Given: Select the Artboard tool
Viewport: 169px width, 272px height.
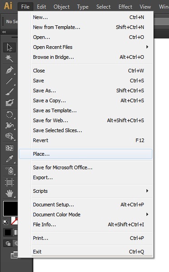Looking at the screenshot, I should point(9,182).
